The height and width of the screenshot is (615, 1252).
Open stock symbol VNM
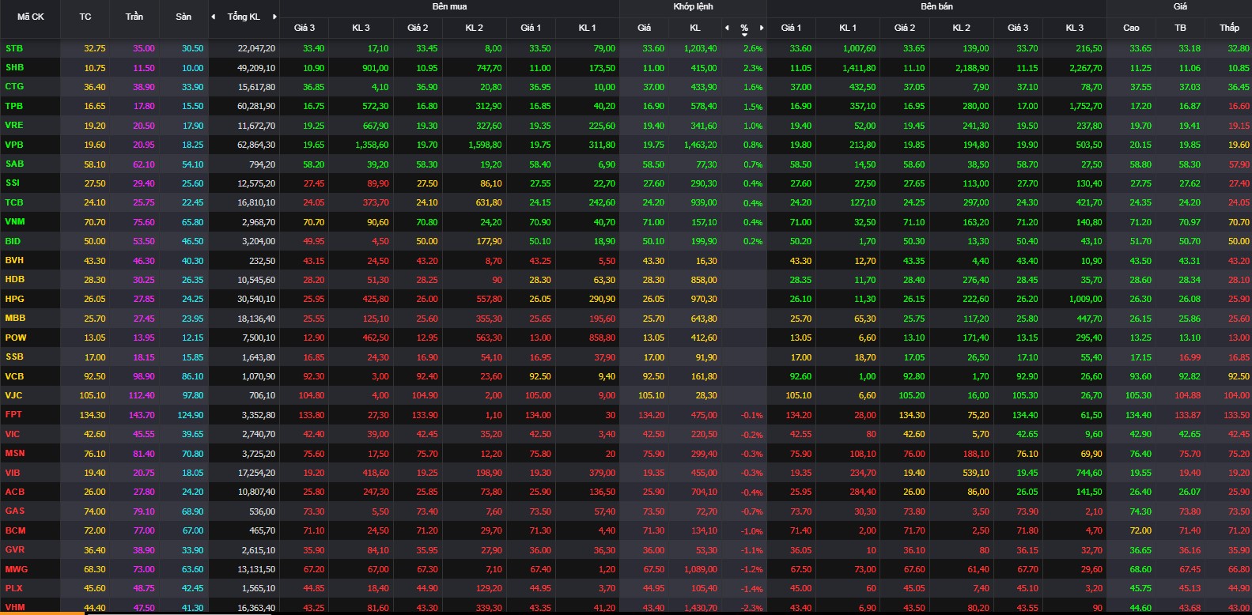pos(15,221)
